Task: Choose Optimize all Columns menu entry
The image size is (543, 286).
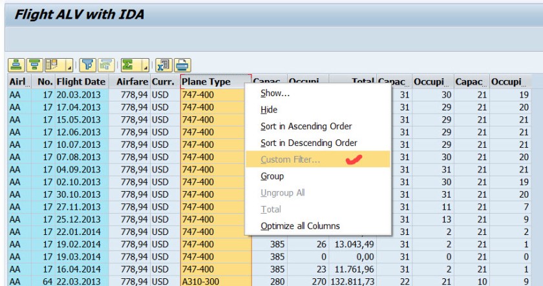Action: click(318, 226)
